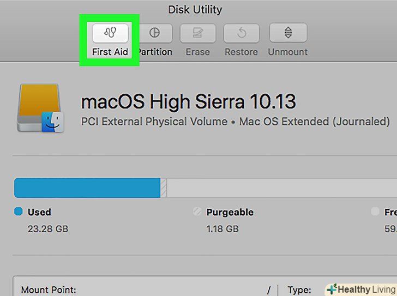Image resolution: width=397 pixels, height=296 pixels.
Task: Select the yellow disk drive volume icon
Action: click(40, 108)
